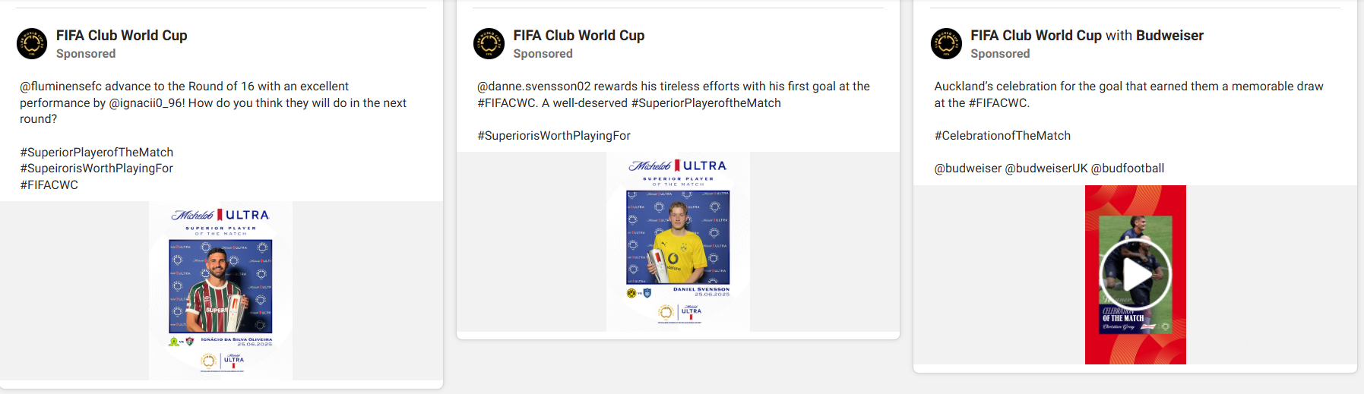Click the profile avatar on the Auckland post

[x=946, y=44]
